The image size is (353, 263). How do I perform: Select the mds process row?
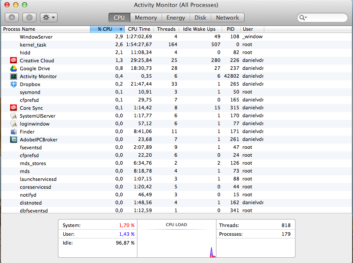176,171
